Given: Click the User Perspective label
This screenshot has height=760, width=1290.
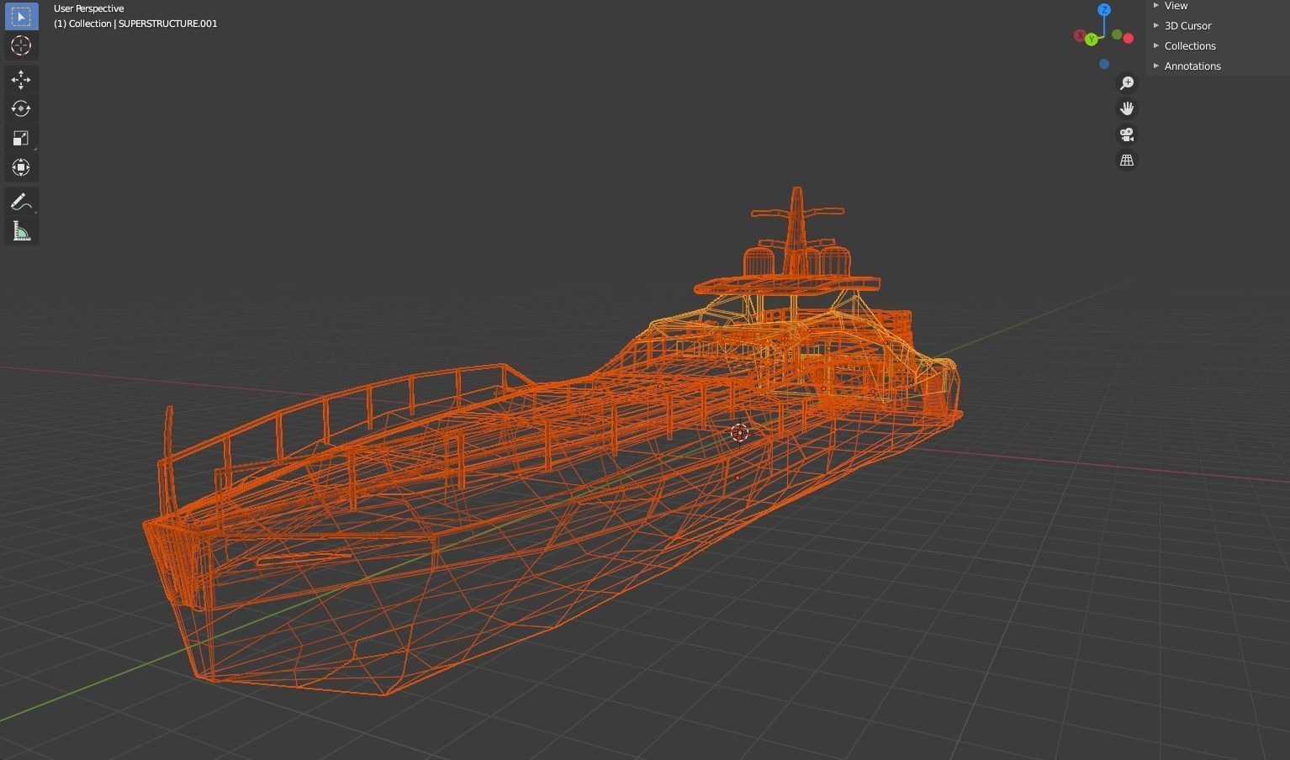Looking at the screenshot, I should (88, 8).
